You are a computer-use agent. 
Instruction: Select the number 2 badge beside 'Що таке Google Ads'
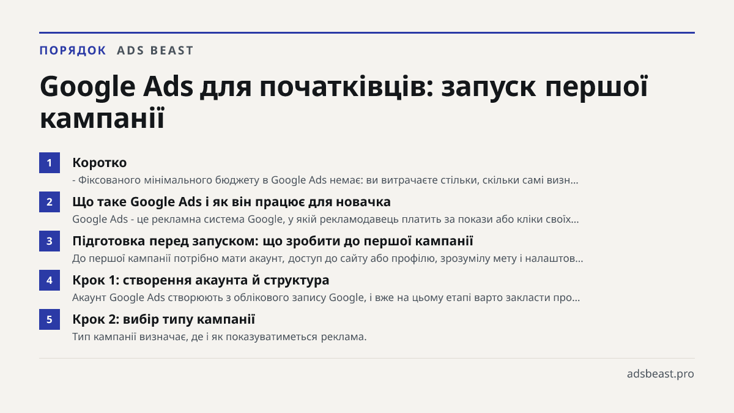click(50, 202)
